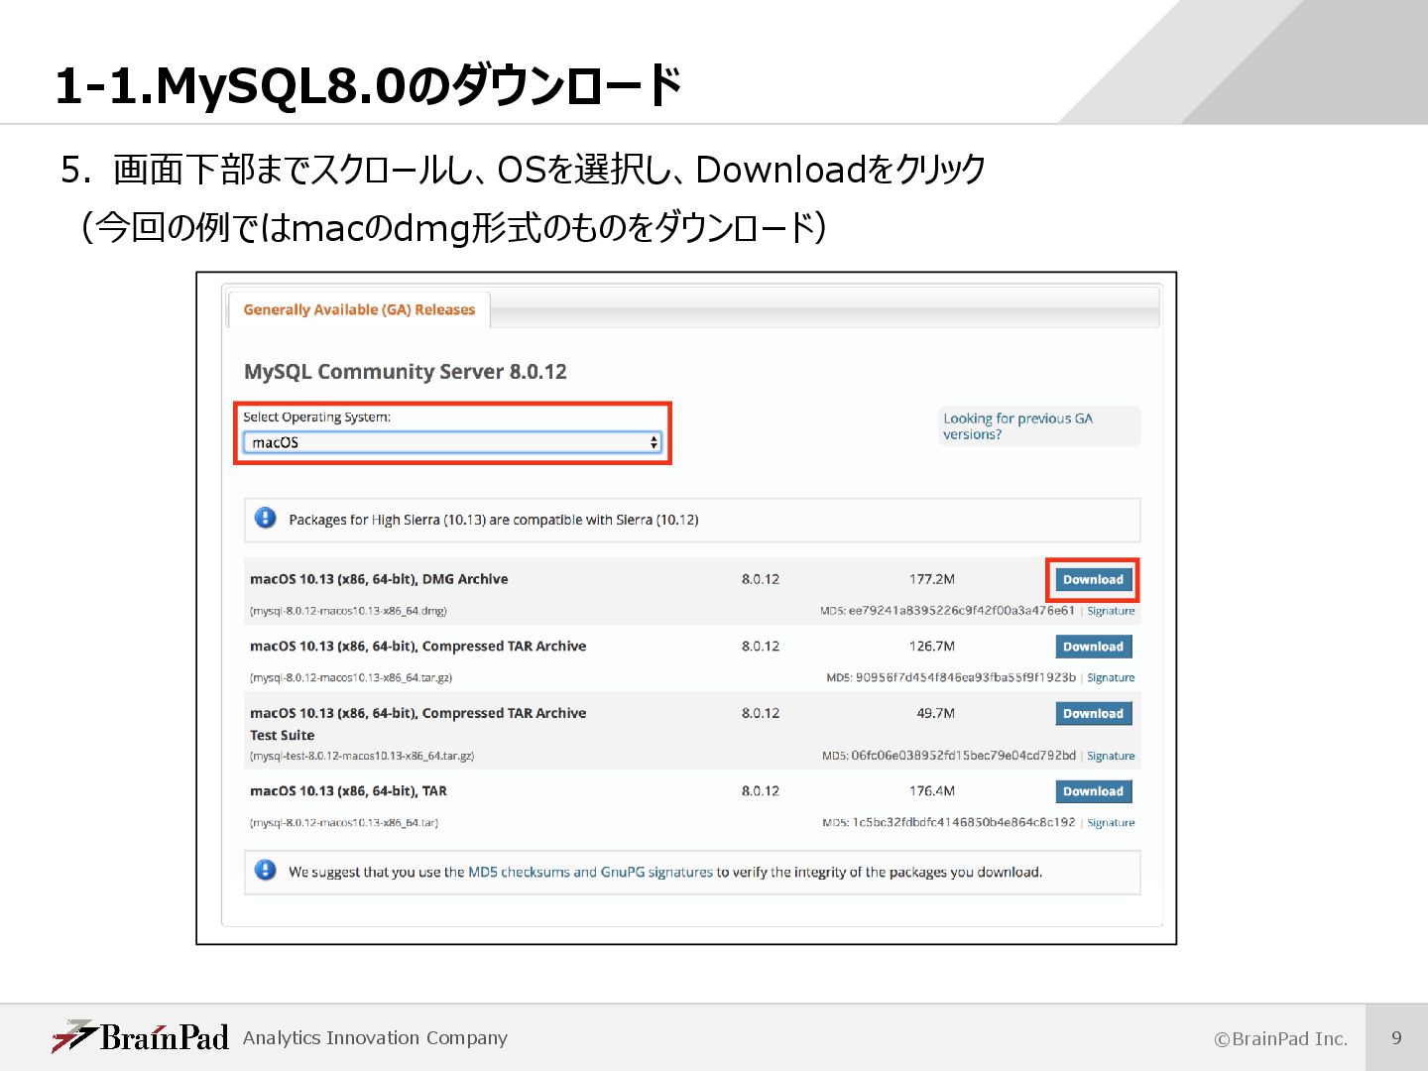Click the BrainPad logo in footer
This screenshot has width=1428, height=1071.
pyautogui.click(x=141, y=1036)
